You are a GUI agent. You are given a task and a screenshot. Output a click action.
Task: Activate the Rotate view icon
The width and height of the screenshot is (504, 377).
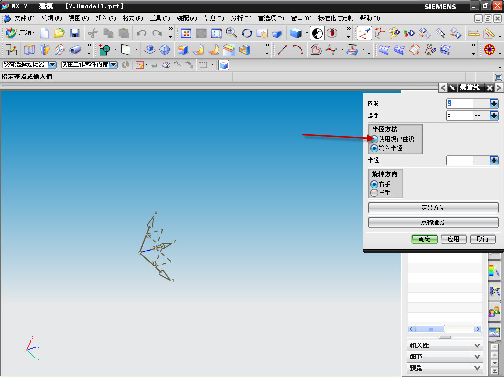pos(247,33)
